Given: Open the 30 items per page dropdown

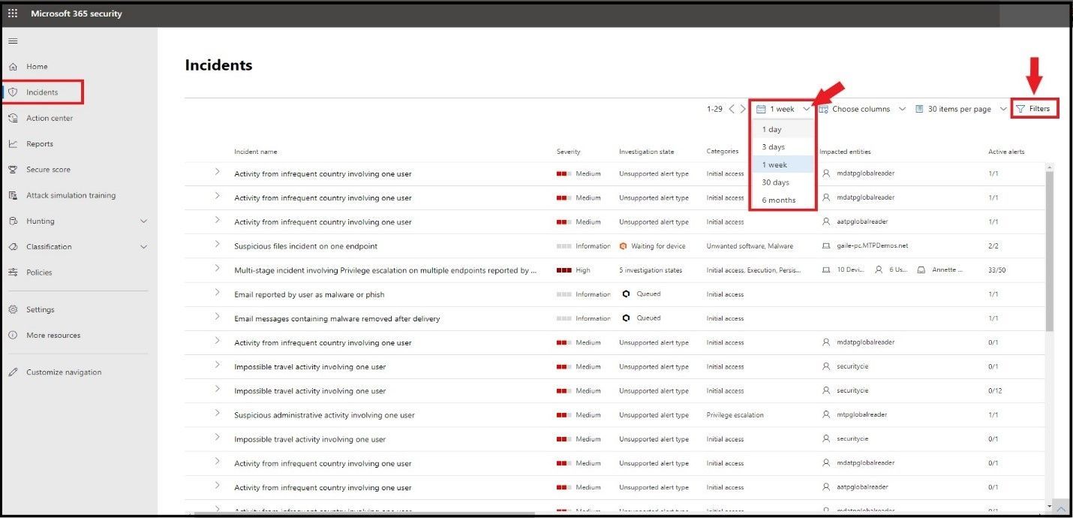Looking at the screenshot, I should point(961,109).
